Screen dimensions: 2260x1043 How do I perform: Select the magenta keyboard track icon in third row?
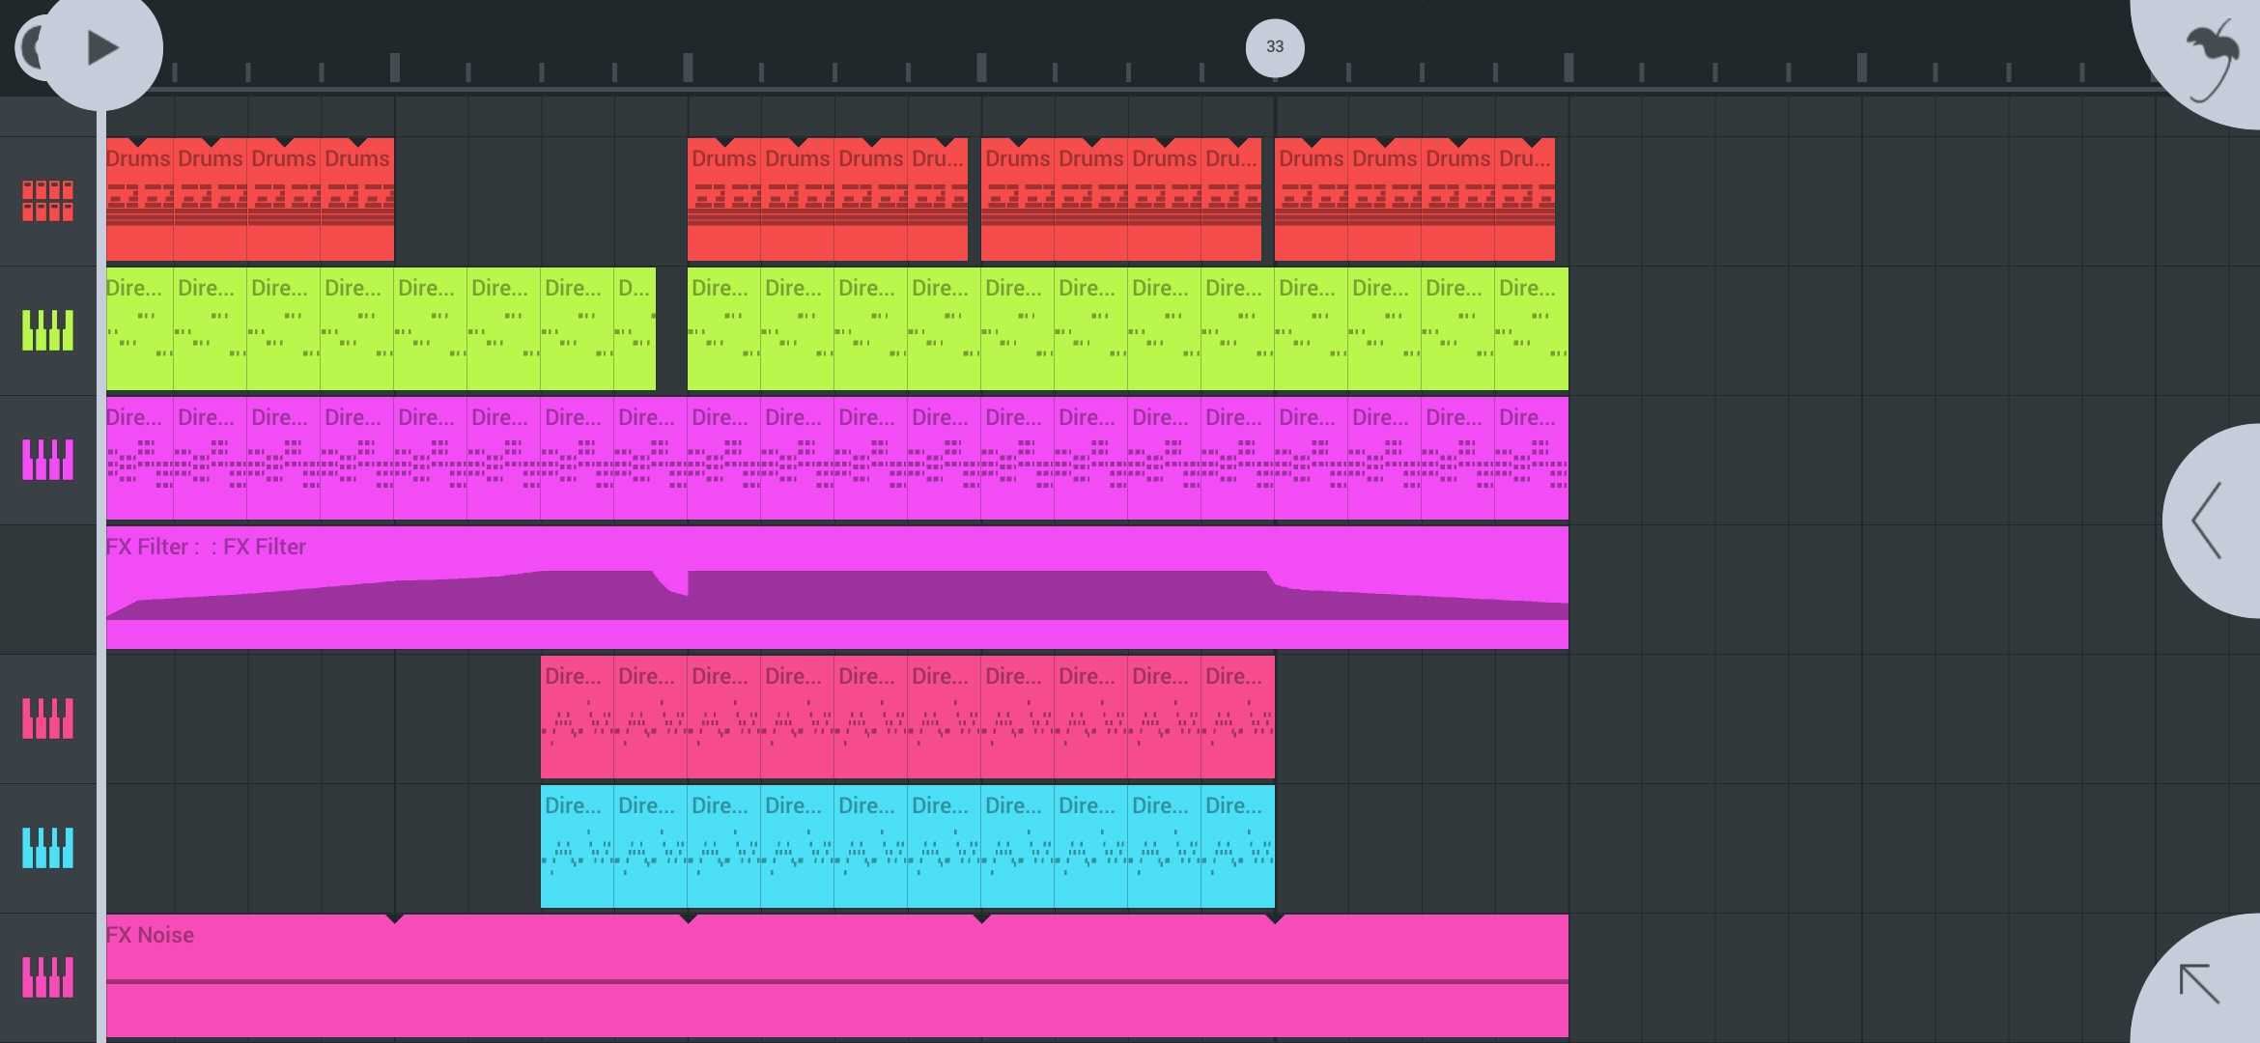(x=47, y=460)
